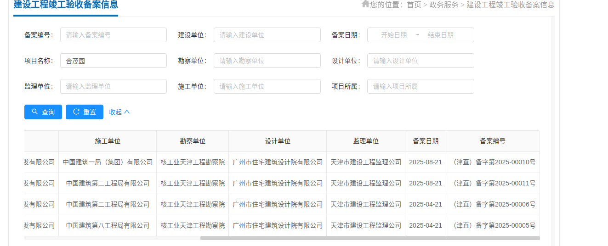Click the 项目所属 input field
This screenshot has width=608, height=246.
(420, 86)
